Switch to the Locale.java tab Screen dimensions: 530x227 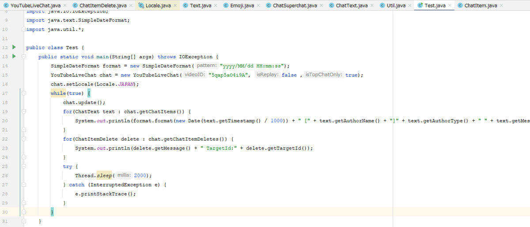158,5
